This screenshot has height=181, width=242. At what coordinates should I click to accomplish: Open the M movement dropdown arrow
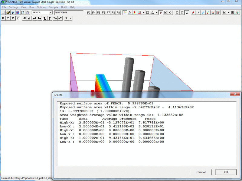point(228,13)
